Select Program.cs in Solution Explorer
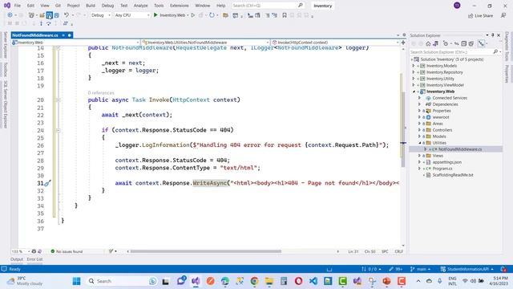This screenshot has width=513, height=289. 442,169
